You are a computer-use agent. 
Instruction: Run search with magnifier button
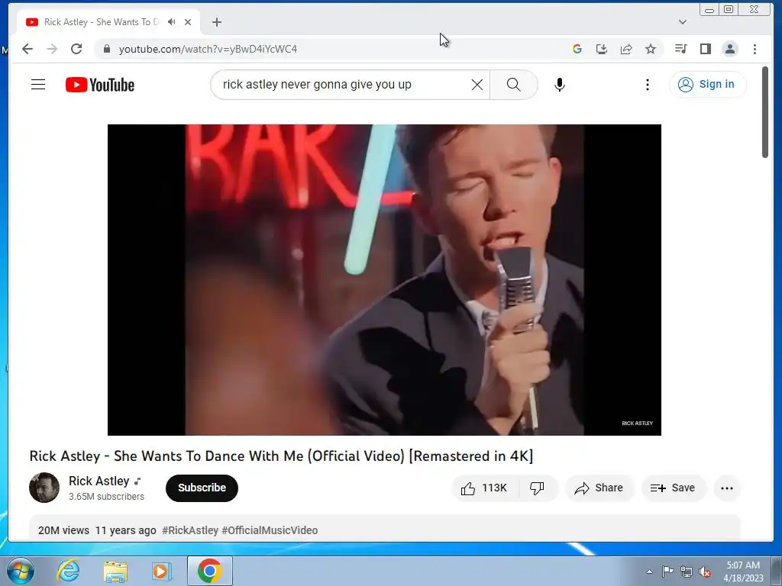(514, 85)
